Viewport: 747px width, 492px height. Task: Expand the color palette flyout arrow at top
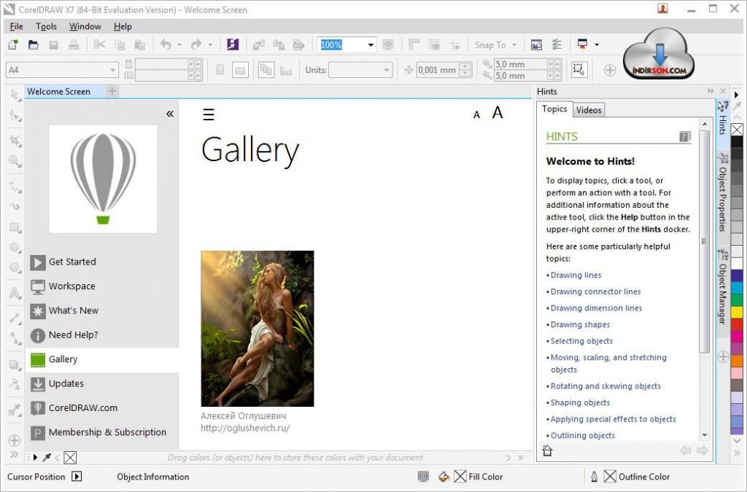tap(737, 95)
